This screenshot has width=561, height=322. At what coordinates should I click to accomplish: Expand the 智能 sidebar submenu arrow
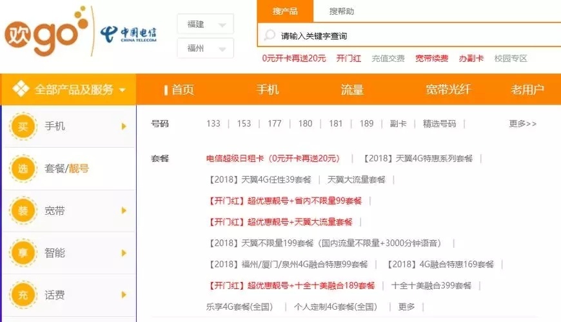point(124,253)
